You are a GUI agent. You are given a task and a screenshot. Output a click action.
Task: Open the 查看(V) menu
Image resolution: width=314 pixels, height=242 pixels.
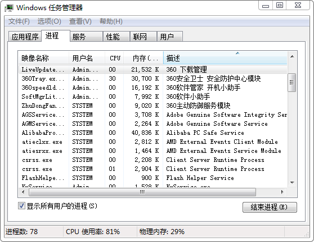click(80, 21)
